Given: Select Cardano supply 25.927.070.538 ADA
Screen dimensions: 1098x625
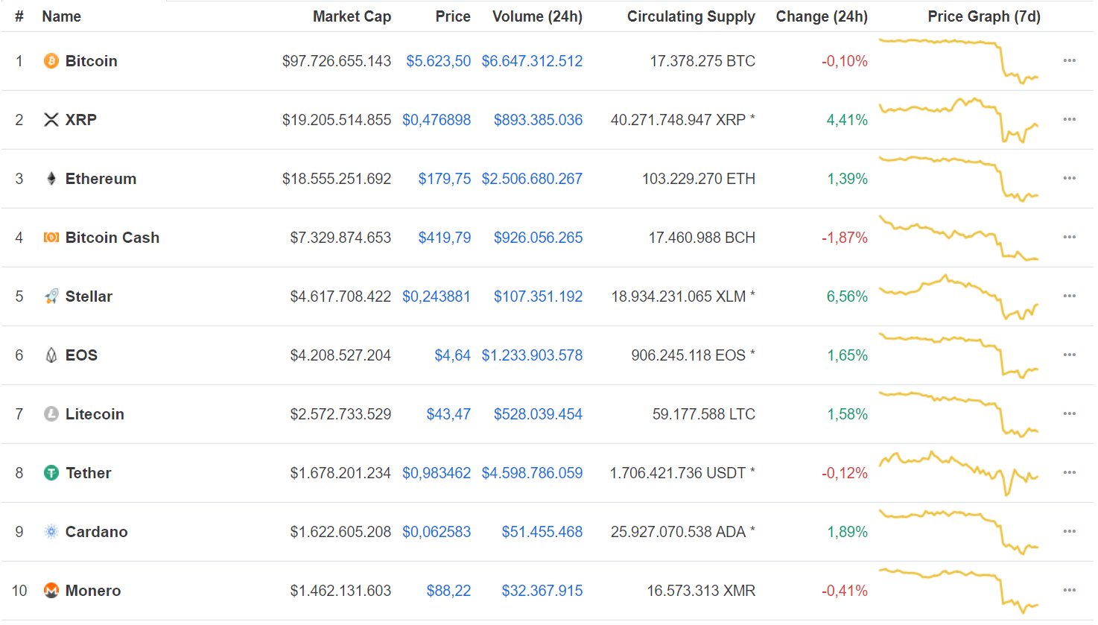Looking at the screenshot, I should click(678, 532).
